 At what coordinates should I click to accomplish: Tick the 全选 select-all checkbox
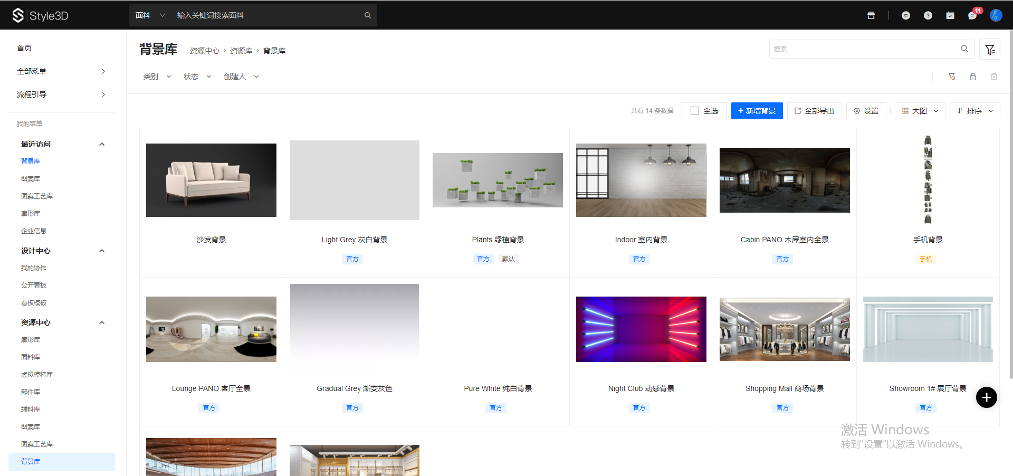[695, 111]
